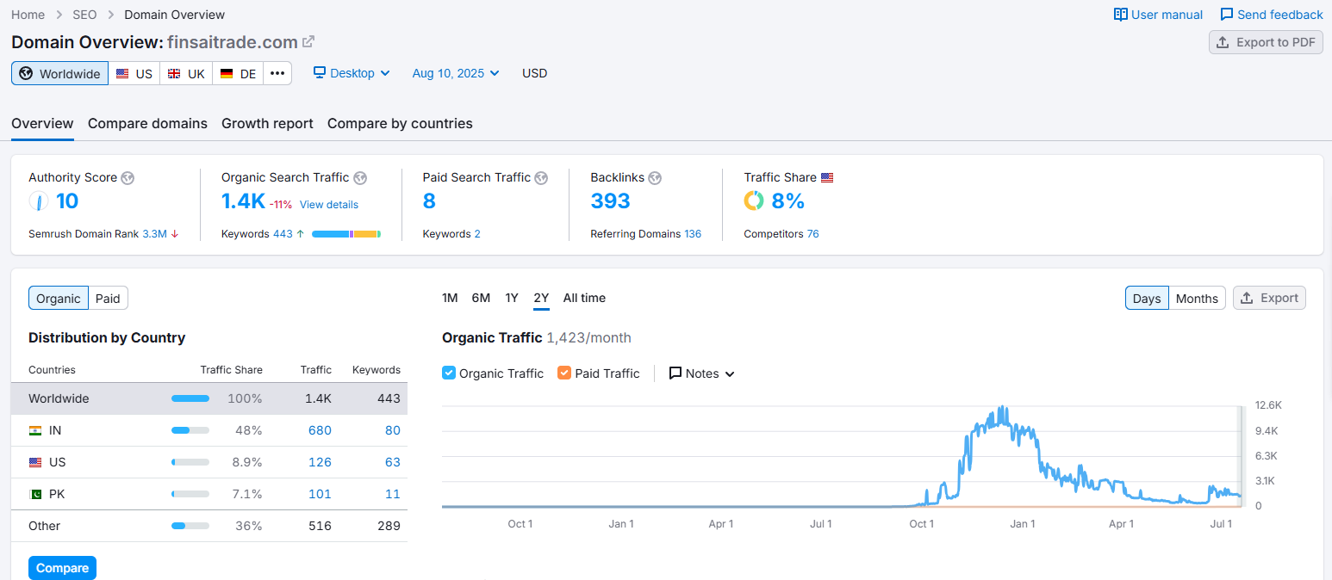Click the Notes speech bubble icon

(675, 373)
